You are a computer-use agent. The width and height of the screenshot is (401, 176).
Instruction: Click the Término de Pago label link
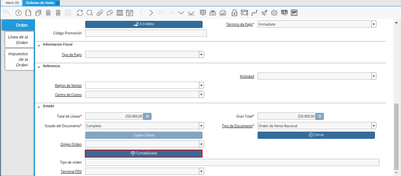click(x=239, y=24)
